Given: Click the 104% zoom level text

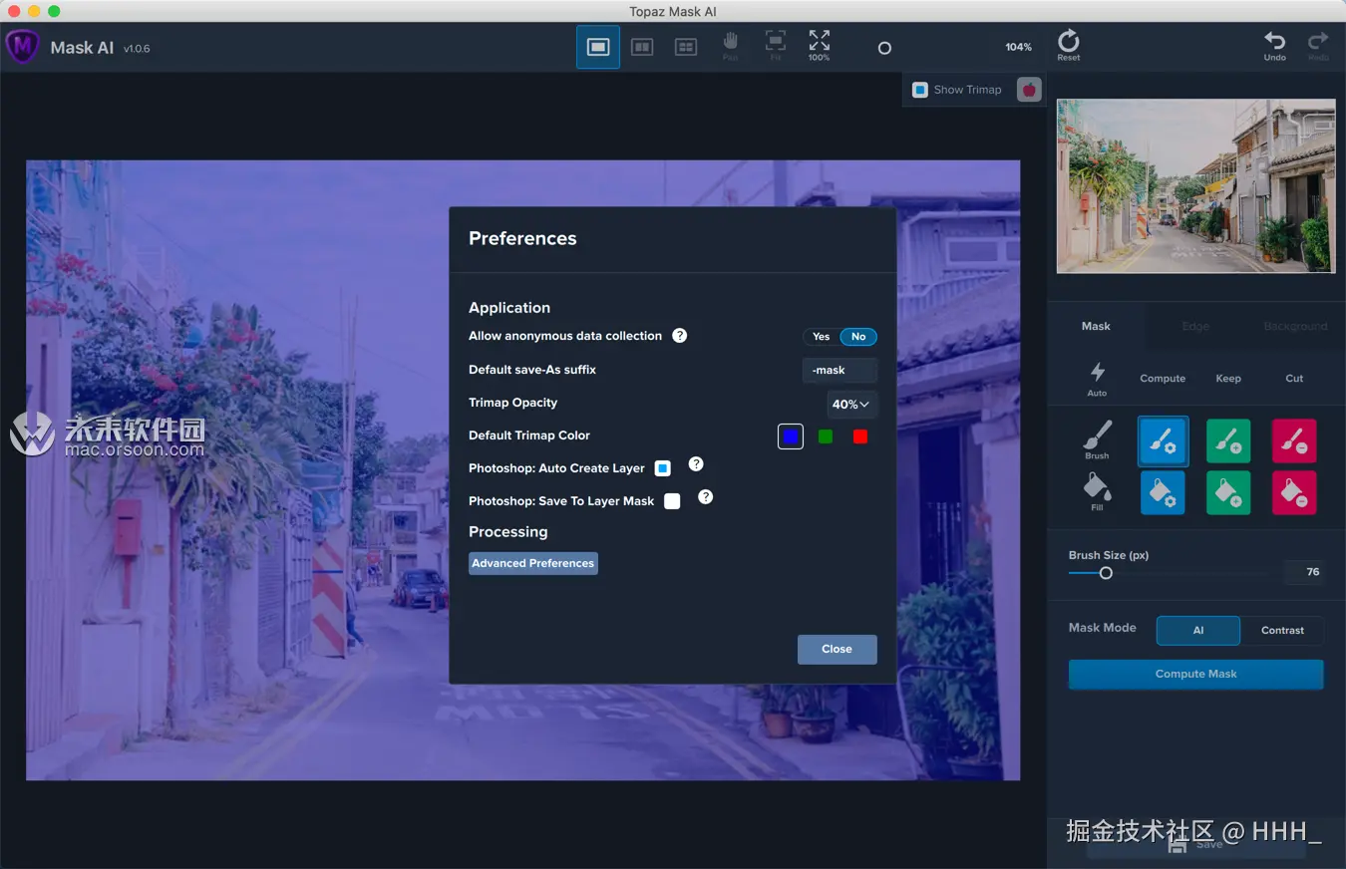Looking at the screenshot, I should 1018,47.
